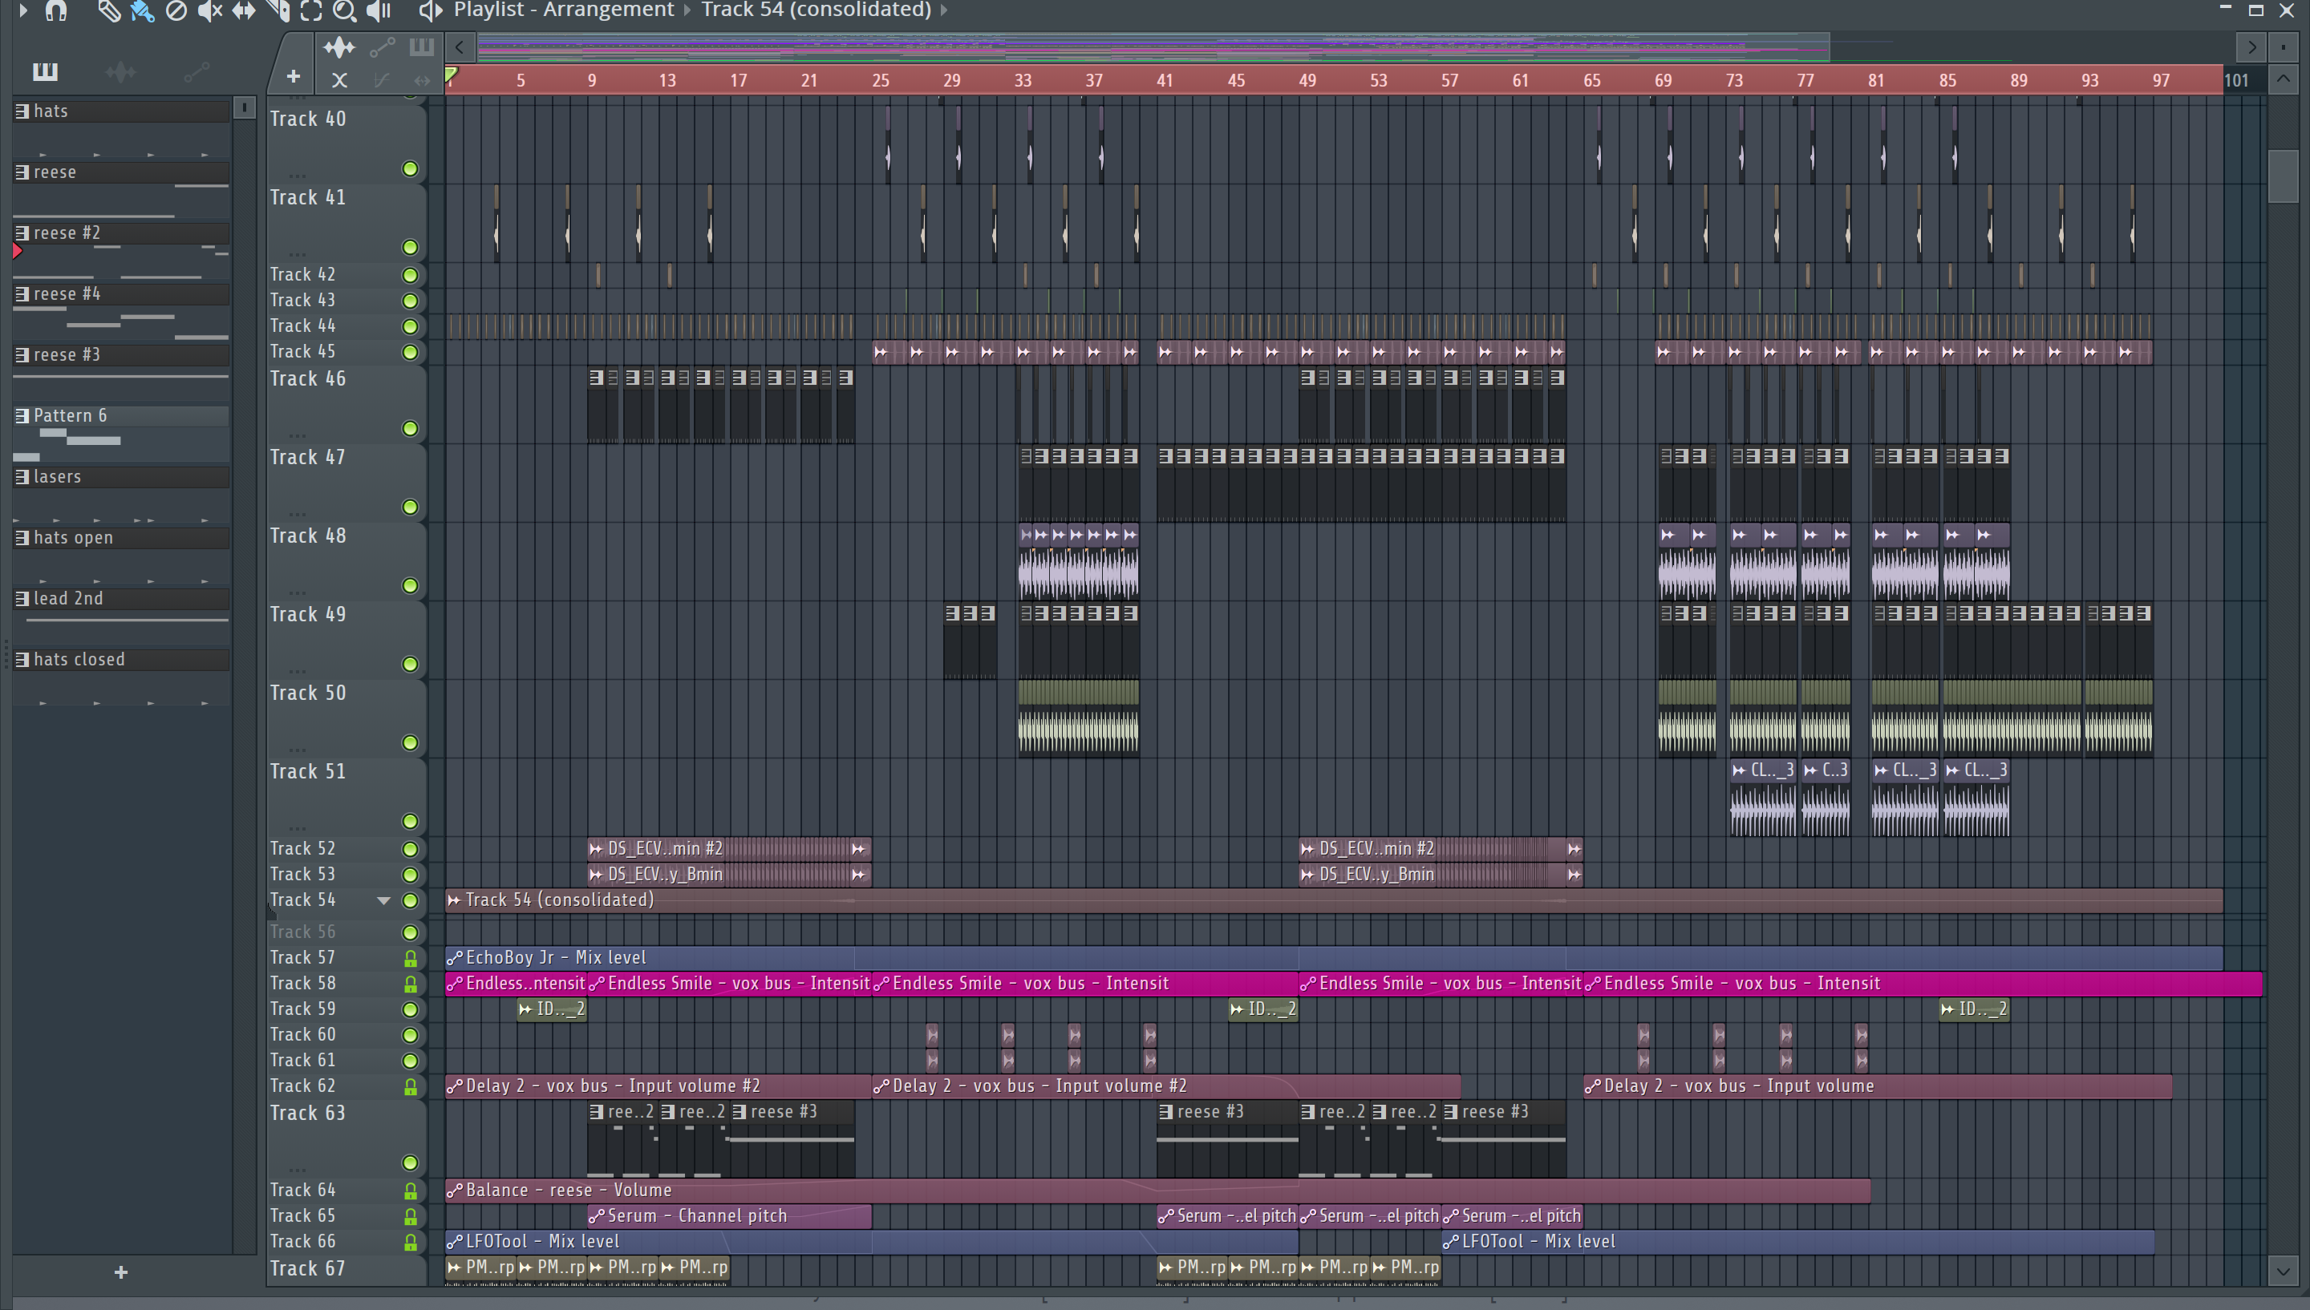Mute Track 40 with its green light
2310x1310 pixels.
coord(411,169)
